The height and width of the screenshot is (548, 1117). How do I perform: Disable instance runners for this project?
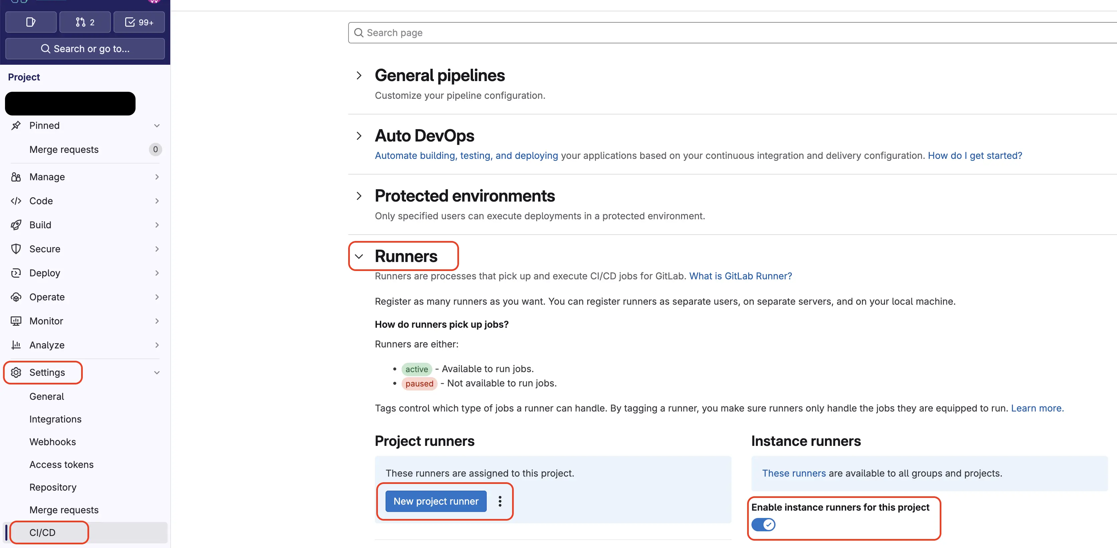763,525
